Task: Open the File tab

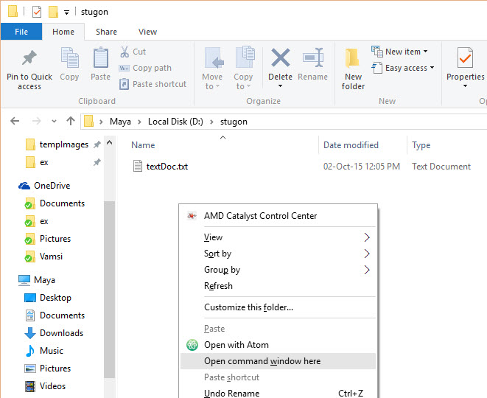Action: coord(21,32)
